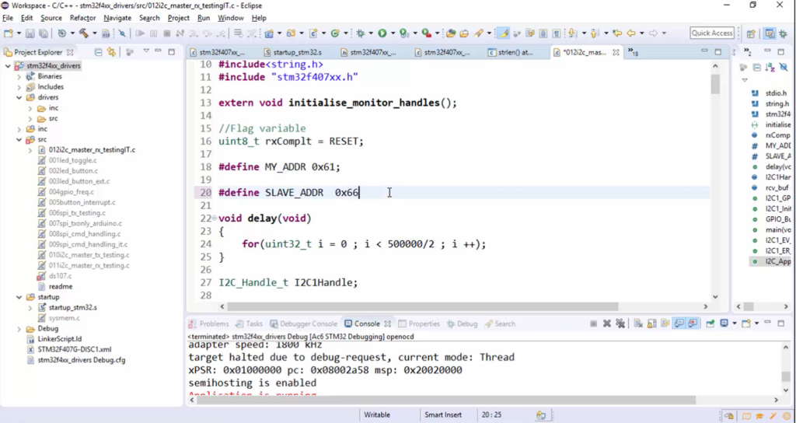Screen dimensions: 796x423
Task: Click the Quick Access search field
Action: [x=712, y=33]
